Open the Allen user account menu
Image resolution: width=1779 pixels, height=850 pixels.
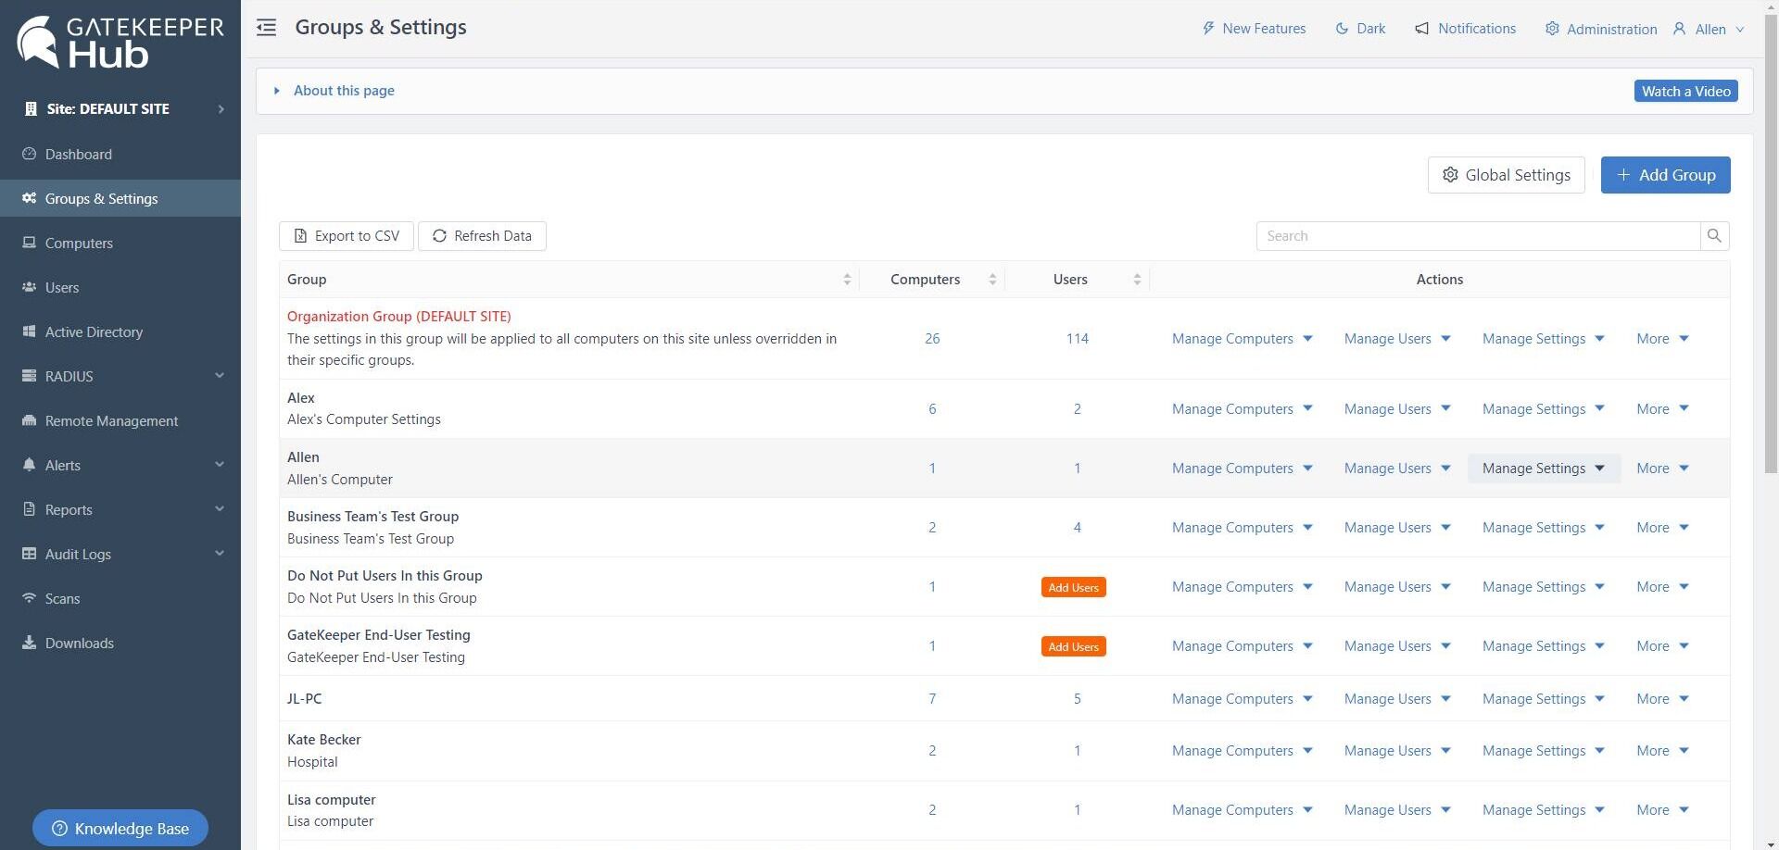(1709, 29)
